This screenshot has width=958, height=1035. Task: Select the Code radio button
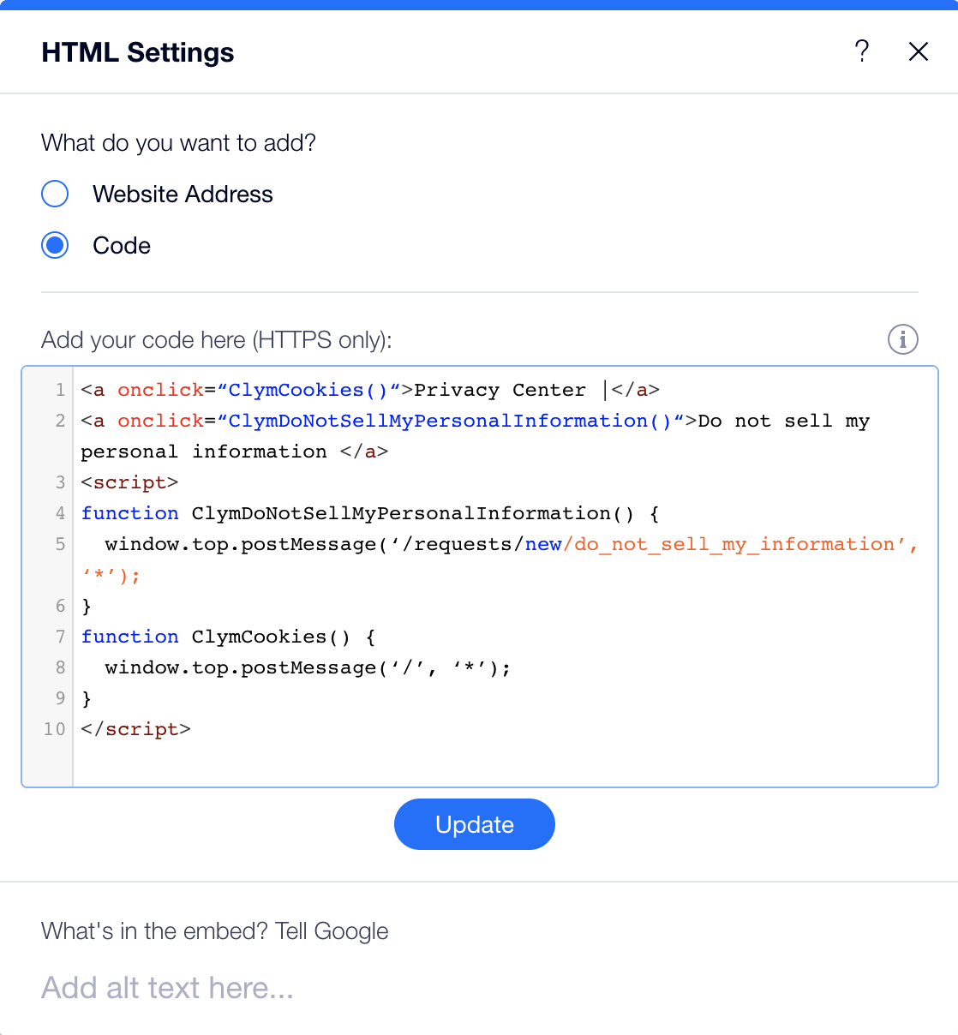(x=55, y=245)
